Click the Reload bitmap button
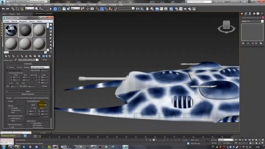Viewport: 265px width, 149px height. pos(11,101)
